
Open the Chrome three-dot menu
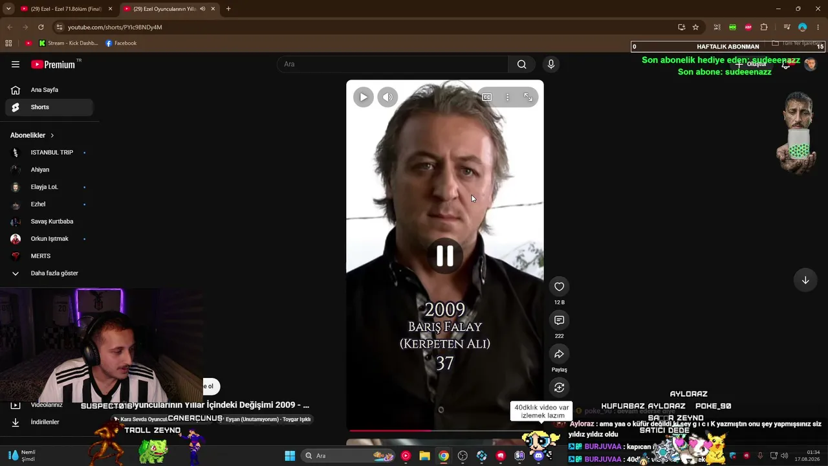[818, 27]
